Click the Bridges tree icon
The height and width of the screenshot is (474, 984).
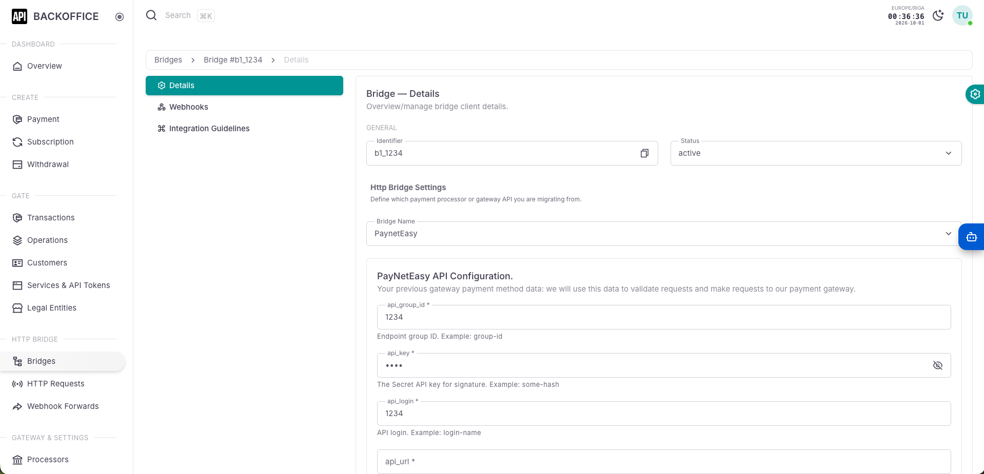[17, 361]
